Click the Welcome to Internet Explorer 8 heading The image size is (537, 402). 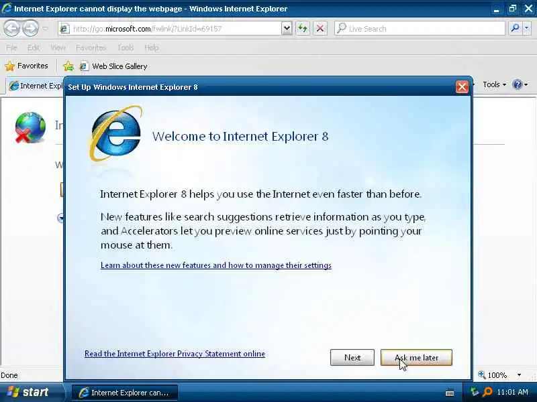click(240, 137)
